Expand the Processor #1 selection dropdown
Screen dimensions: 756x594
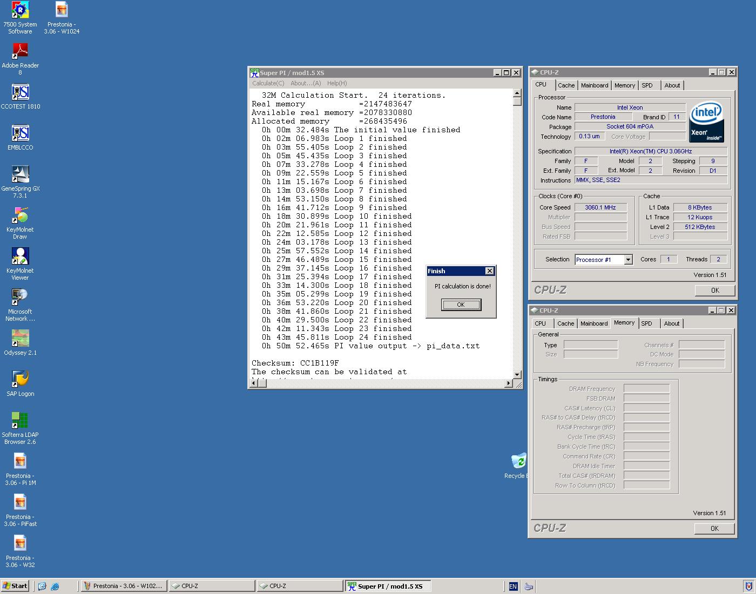coord(628,260)
